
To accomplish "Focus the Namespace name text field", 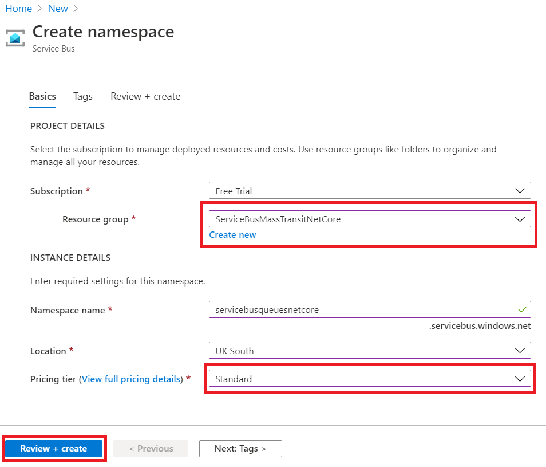I will pyautogui.click(x=361, y=309).
